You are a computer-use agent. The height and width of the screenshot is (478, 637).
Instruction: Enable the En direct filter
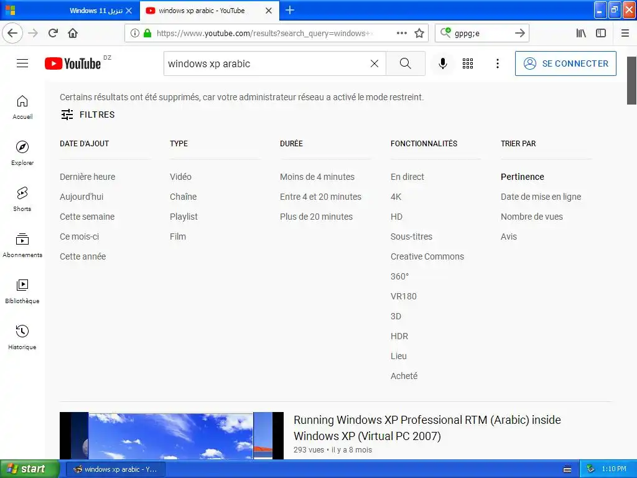407,177
